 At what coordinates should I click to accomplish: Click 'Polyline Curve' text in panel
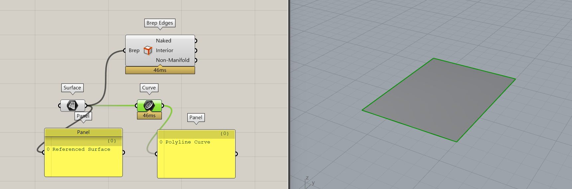click(188, 142)
